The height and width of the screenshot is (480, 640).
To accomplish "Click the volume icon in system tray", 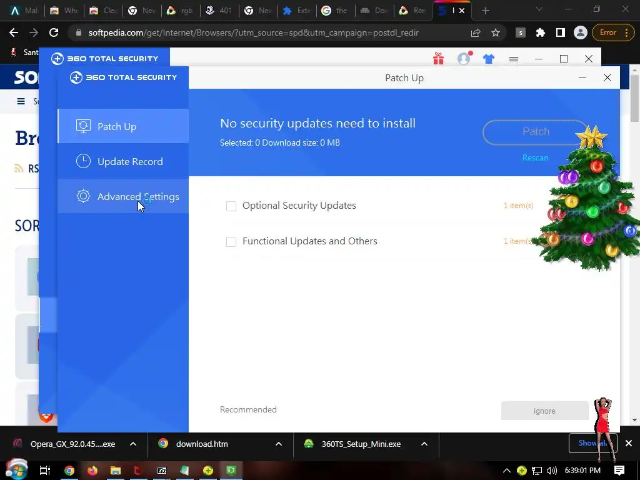I will click(551, 471).
